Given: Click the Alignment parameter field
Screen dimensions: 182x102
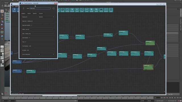Looking at the screenshot, I should pyautogui.click(x=41, y=21).
